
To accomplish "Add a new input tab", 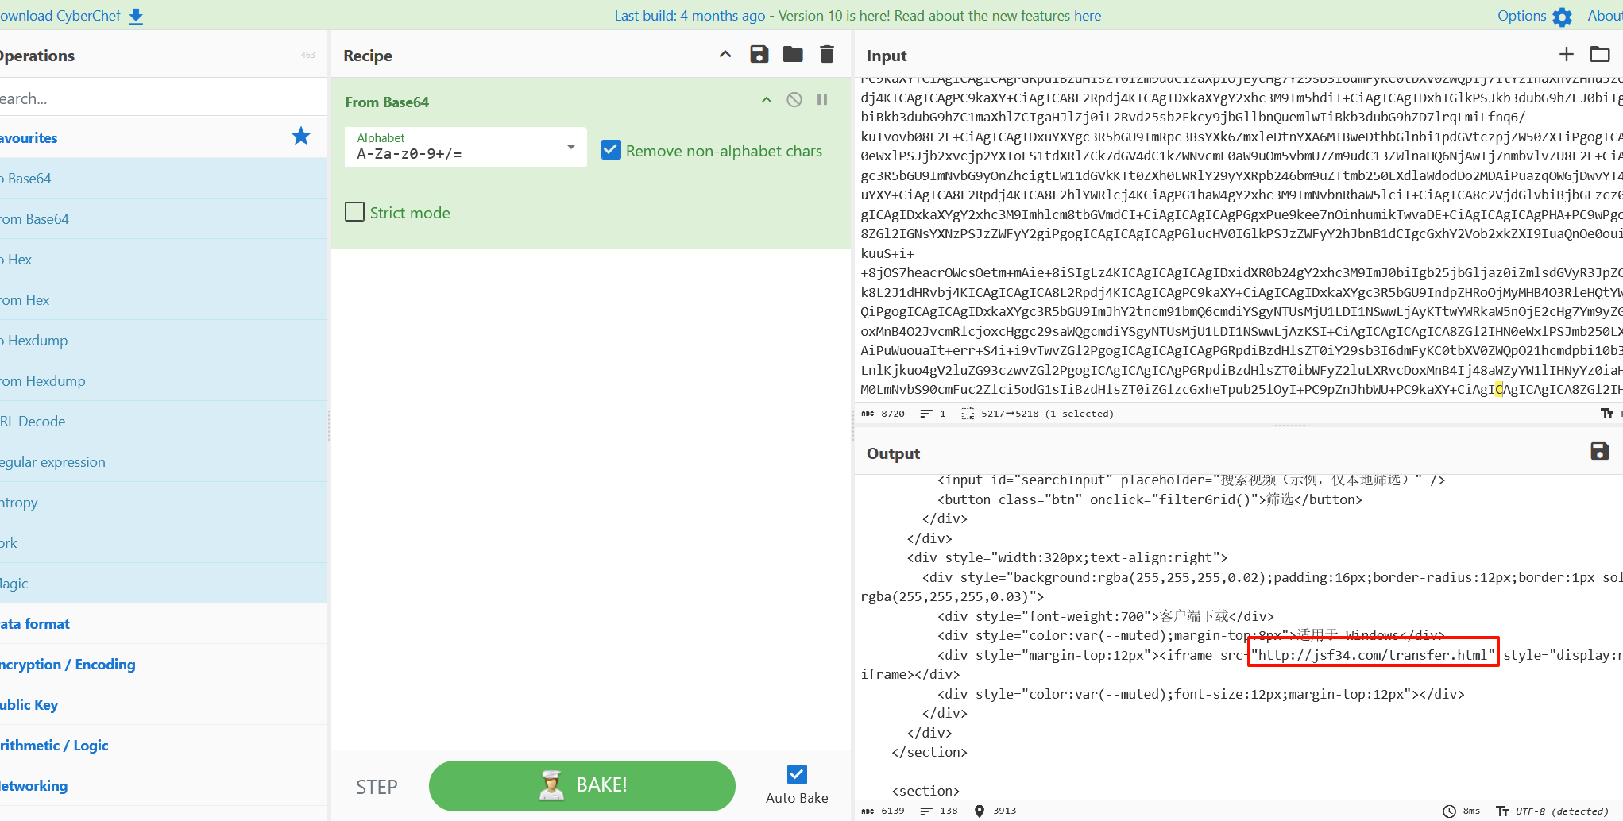I will coord(1566,54).
